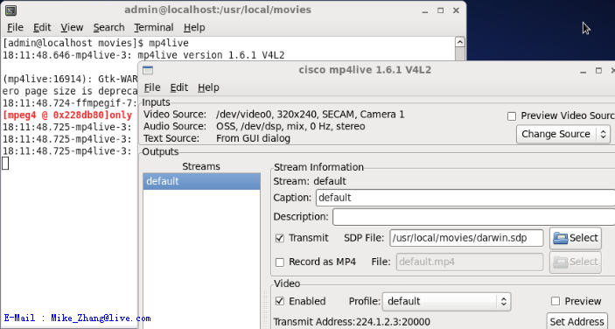Screen dimensions: 615x329
Task: Click red mpeg4 @ 0x228db80 terminal line
Action: (x=67, y=115)
